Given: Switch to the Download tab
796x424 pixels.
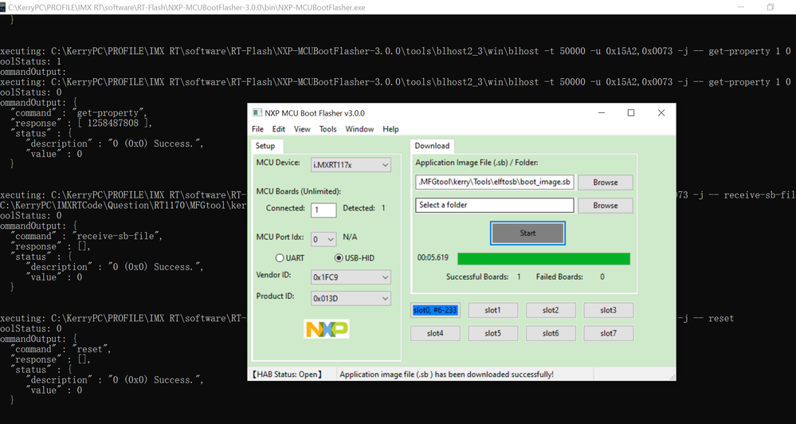Looking at the screenshot, I should click(x=432, y=146).
